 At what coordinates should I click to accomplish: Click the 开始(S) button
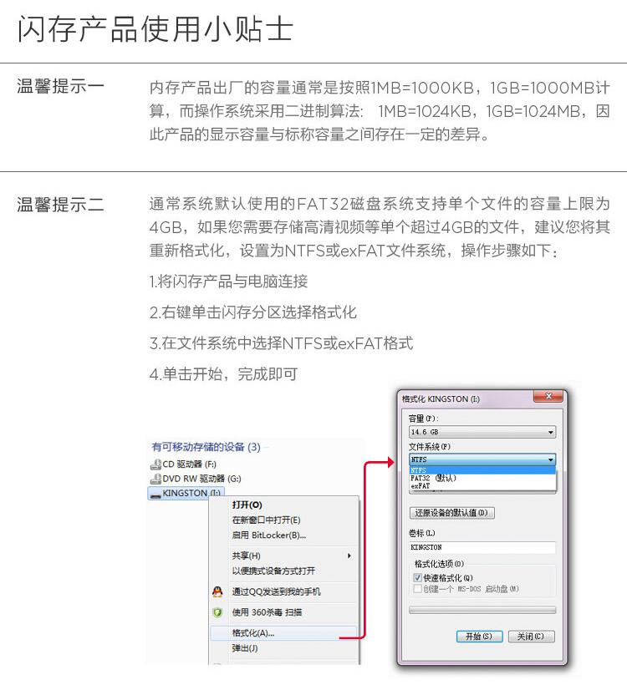click(479, 637)
